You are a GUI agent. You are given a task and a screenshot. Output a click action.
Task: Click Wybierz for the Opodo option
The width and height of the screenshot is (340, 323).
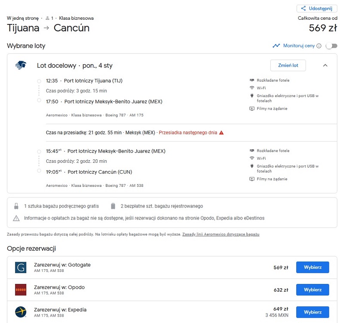(312, 290)
